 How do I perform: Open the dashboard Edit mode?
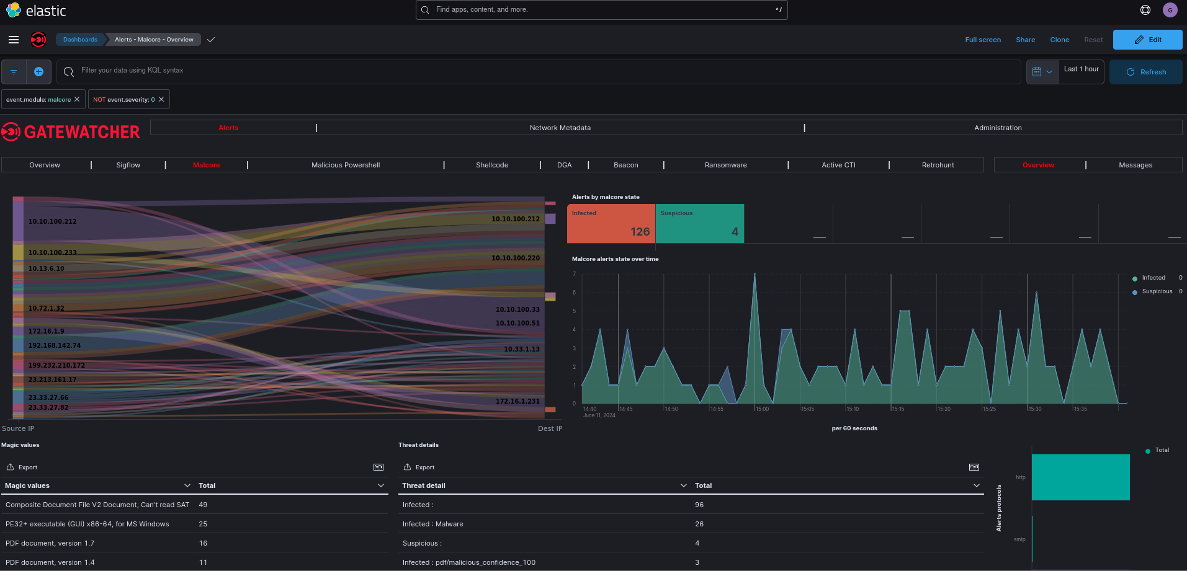tap(1147, 39)
